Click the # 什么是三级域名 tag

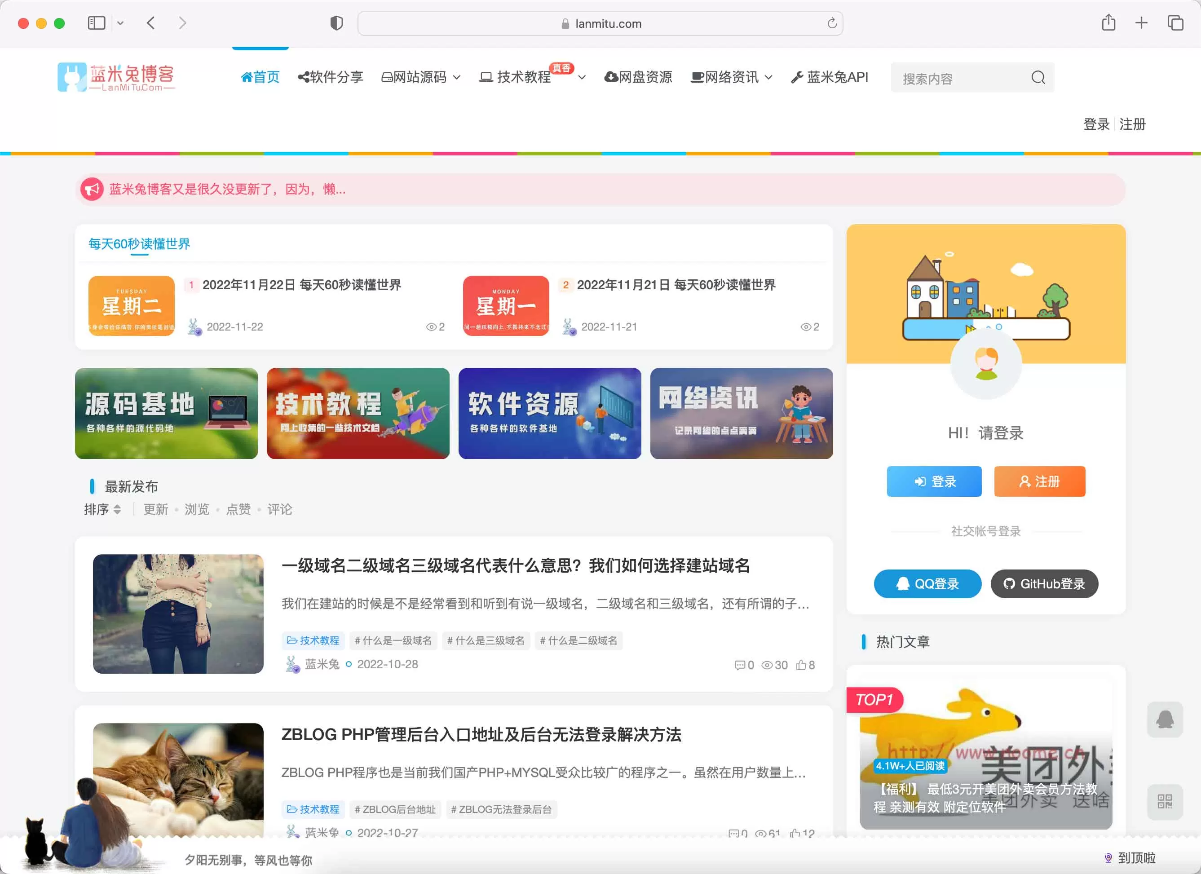pos(486,640)
